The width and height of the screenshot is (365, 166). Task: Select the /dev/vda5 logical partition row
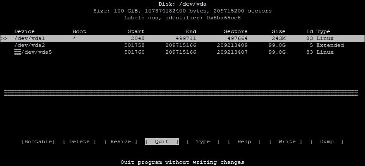[x=182, y=52]
